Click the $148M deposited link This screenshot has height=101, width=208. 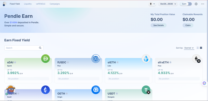point(13,22)
